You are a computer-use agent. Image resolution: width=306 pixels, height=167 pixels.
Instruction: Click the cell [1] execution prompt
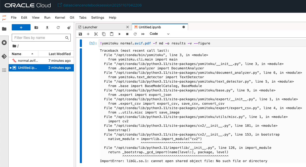93,43
